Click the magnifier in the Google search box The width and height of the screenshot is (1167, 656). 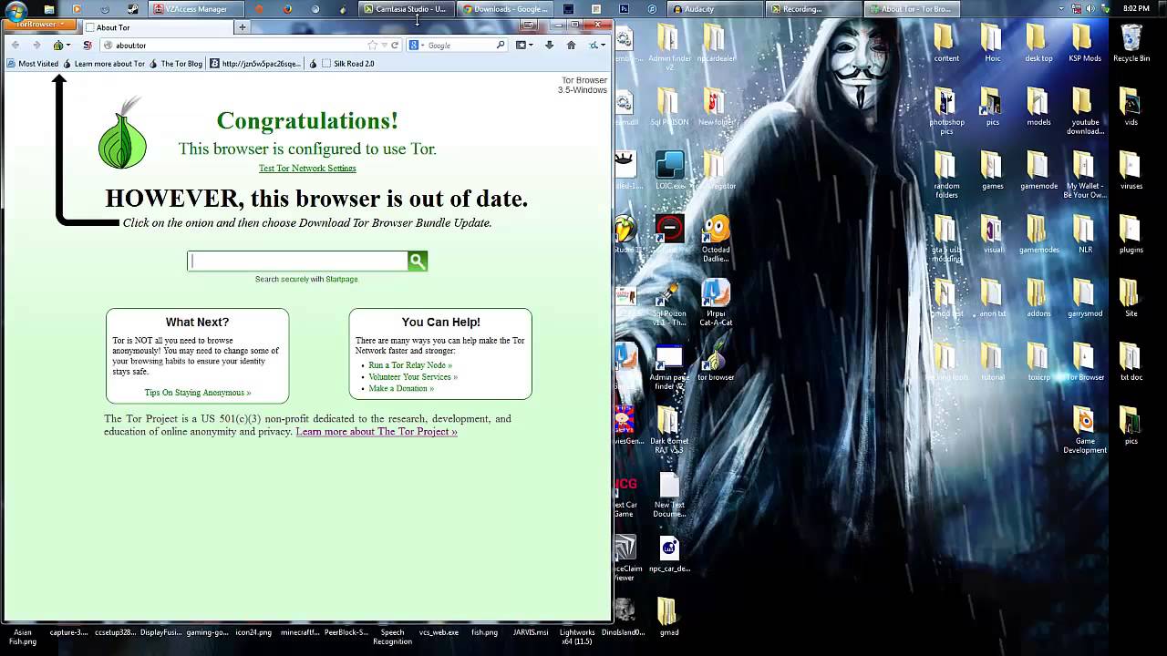[501, 45]
